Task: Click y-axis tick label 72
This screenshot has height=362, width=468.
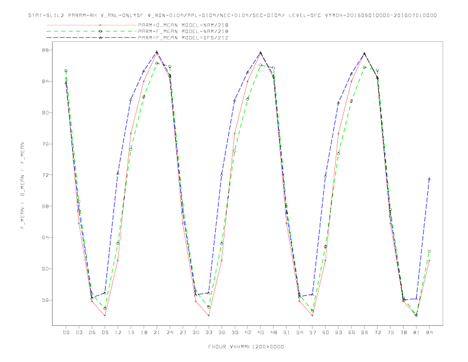Action: click(x=45, y=175)
